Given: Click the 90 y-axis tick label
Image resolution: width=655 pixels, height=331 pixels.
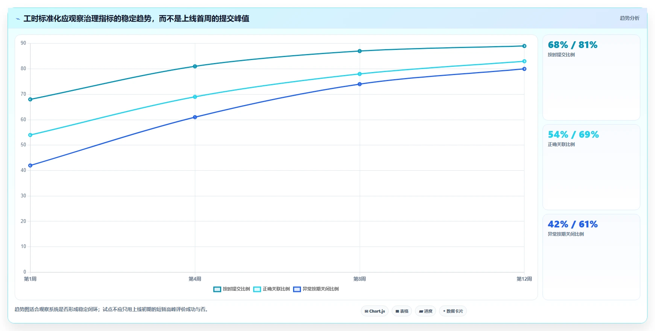Looking at the screenshot, I should point(23,43).
